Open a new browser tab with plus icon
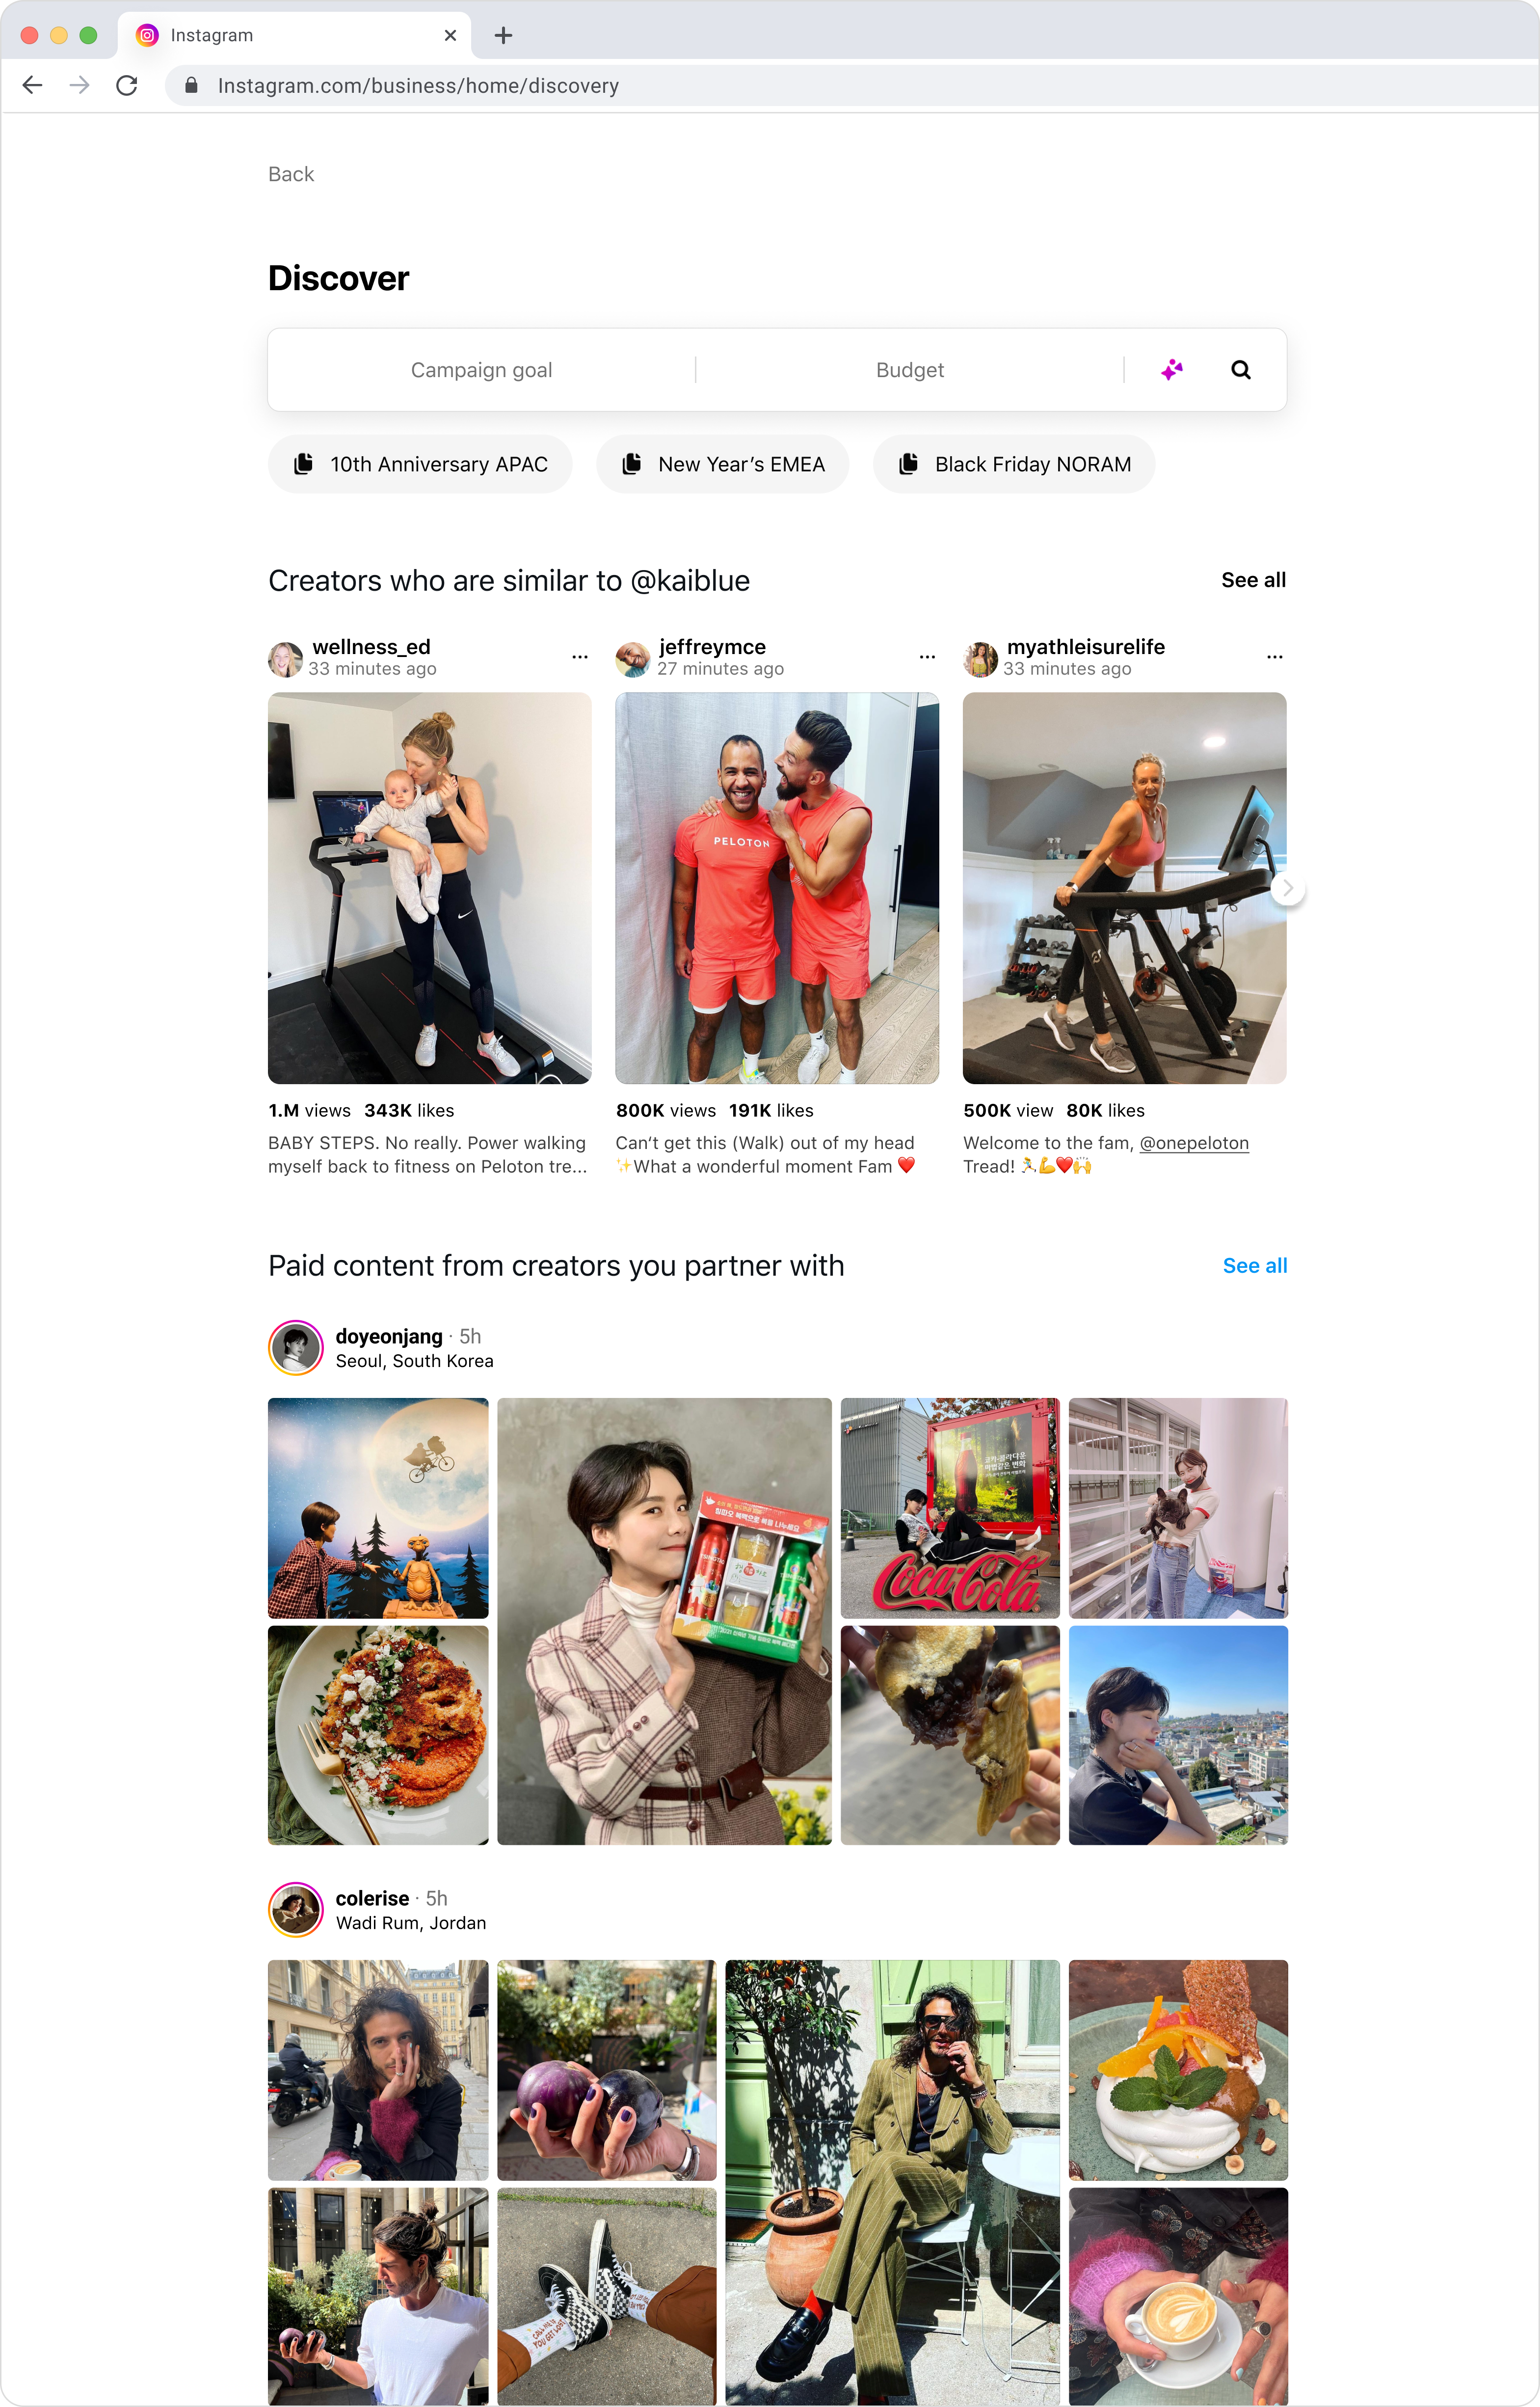The height and width of the screenshot is (2407, 1540). (504, 36)
